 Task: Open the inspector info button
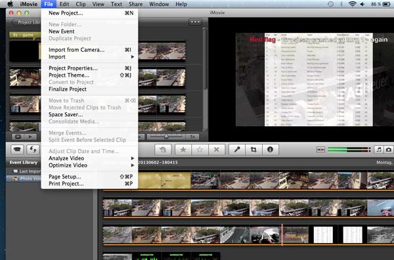[270, 150]
